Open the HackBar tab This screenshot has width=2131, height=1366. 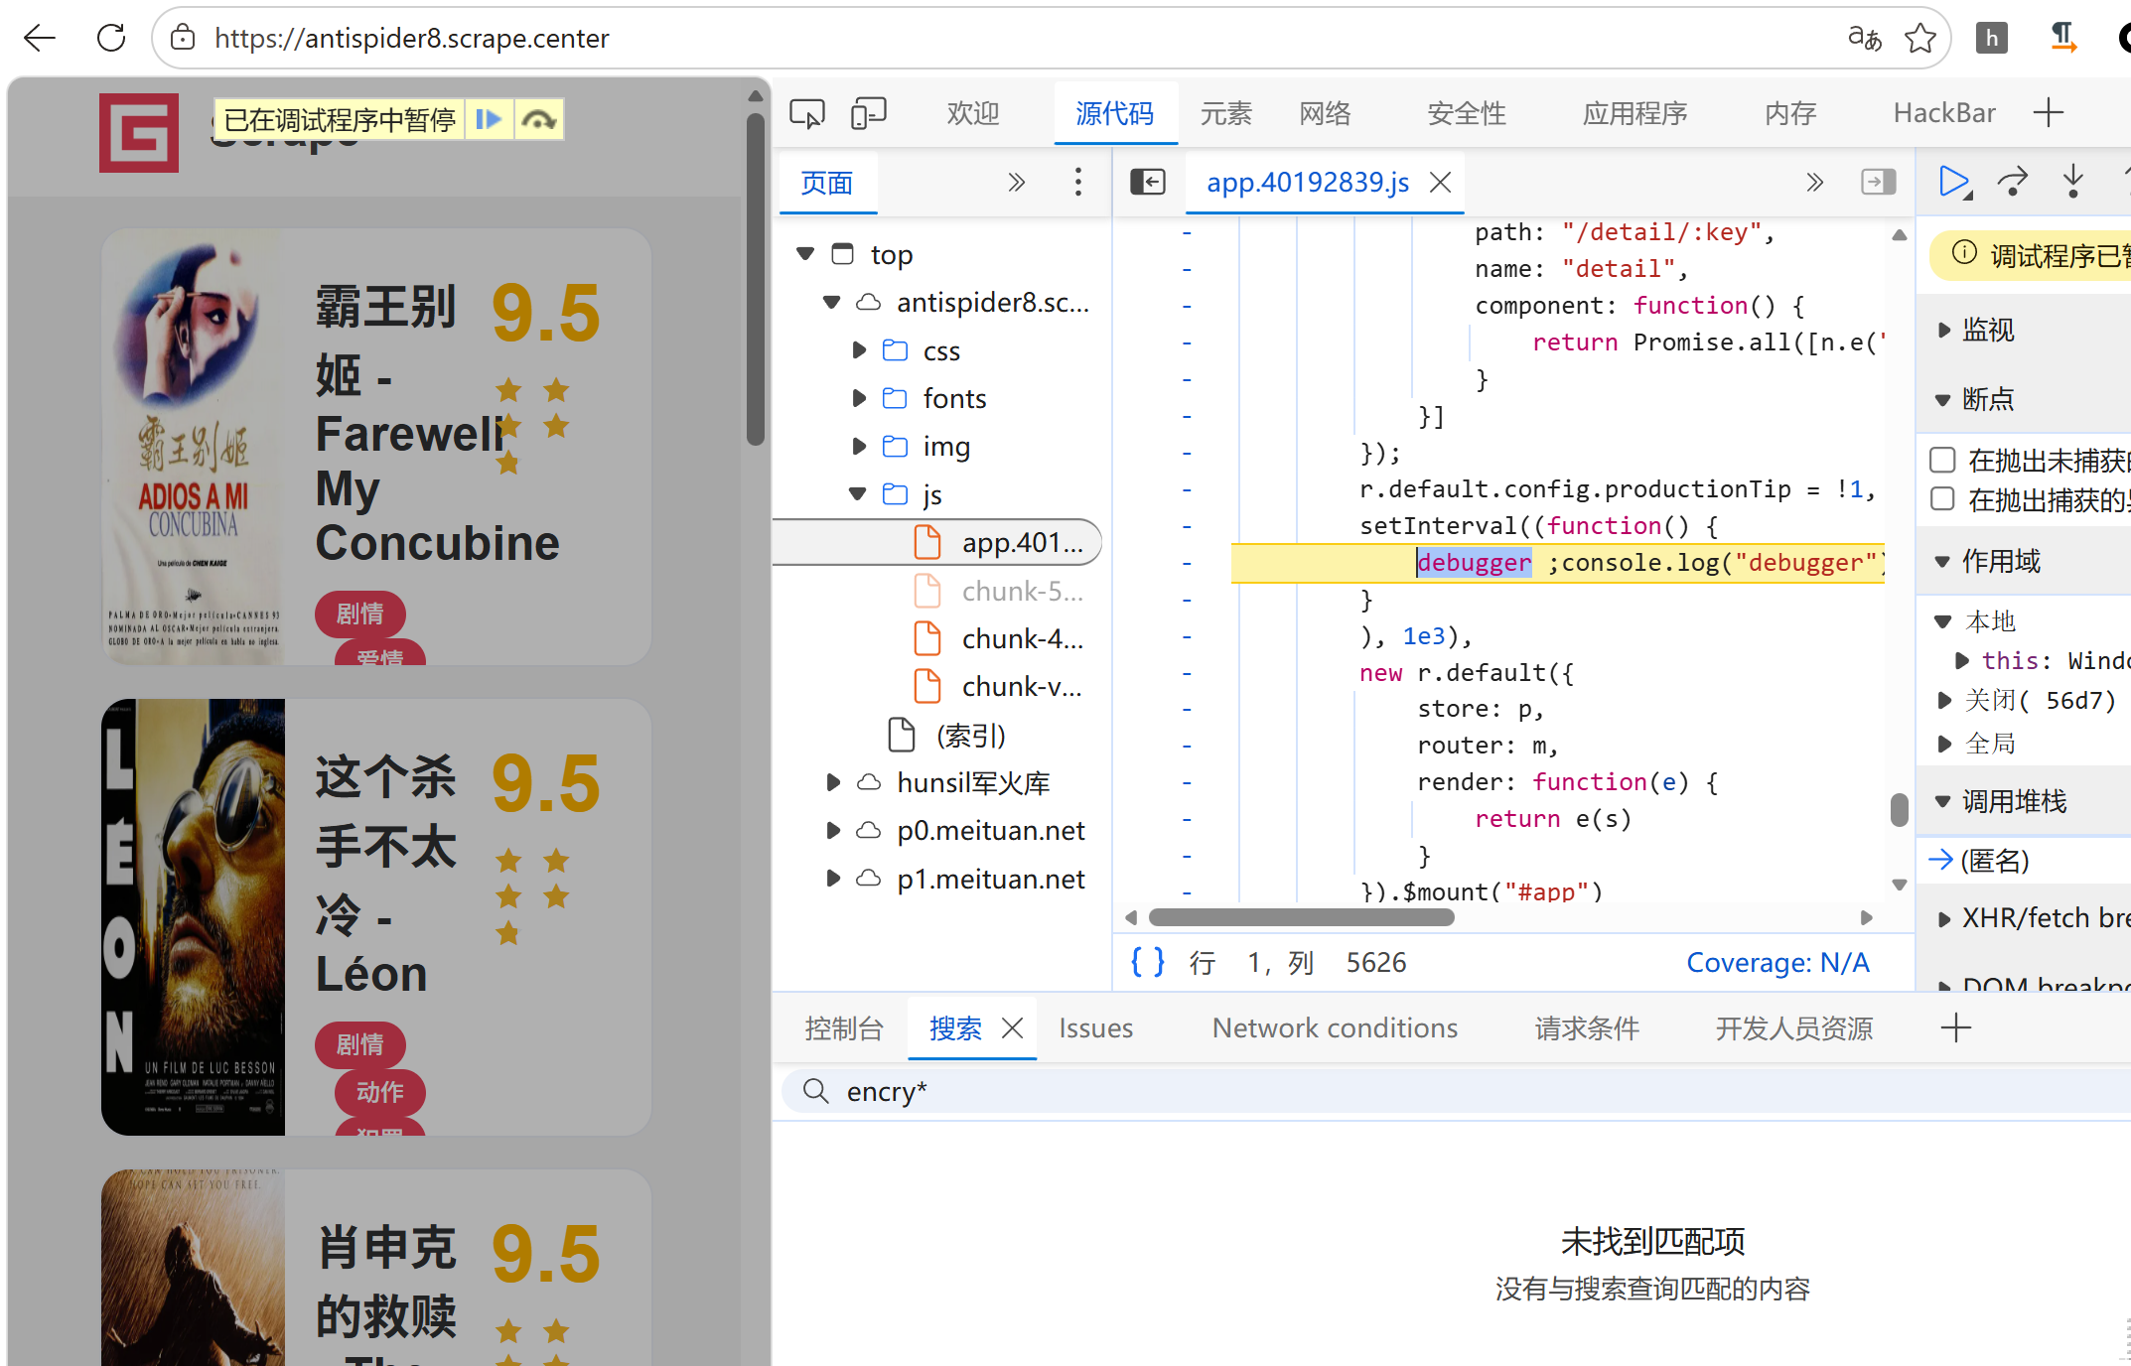coord(1944,113)
